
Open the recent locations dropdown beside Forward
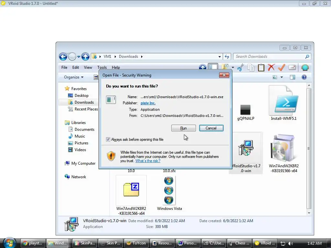click(79, 57)
